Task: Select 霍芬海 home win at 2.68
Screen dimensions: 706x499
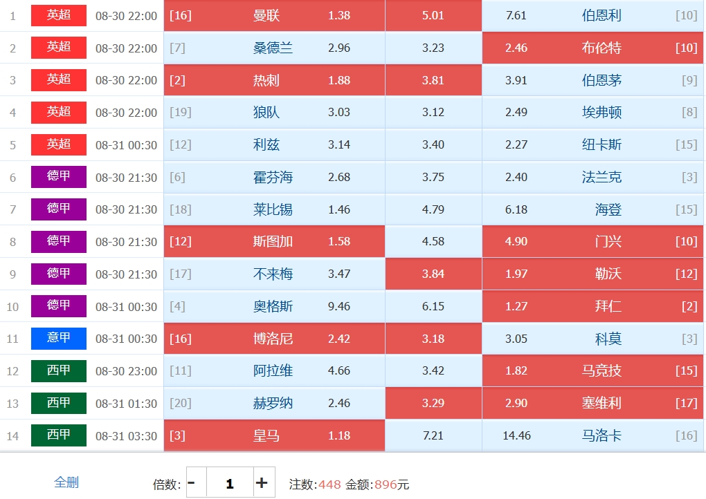Action: 274,177
